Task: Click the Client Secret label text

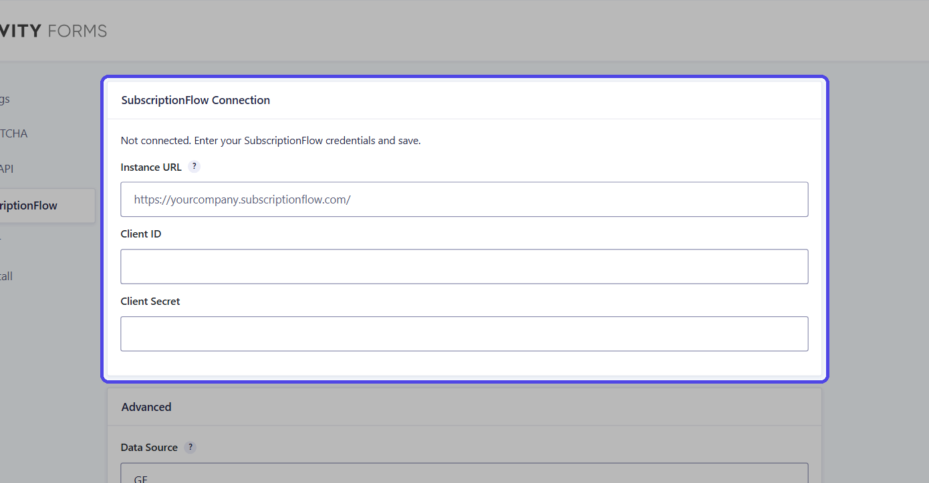Action: [150, 301]
